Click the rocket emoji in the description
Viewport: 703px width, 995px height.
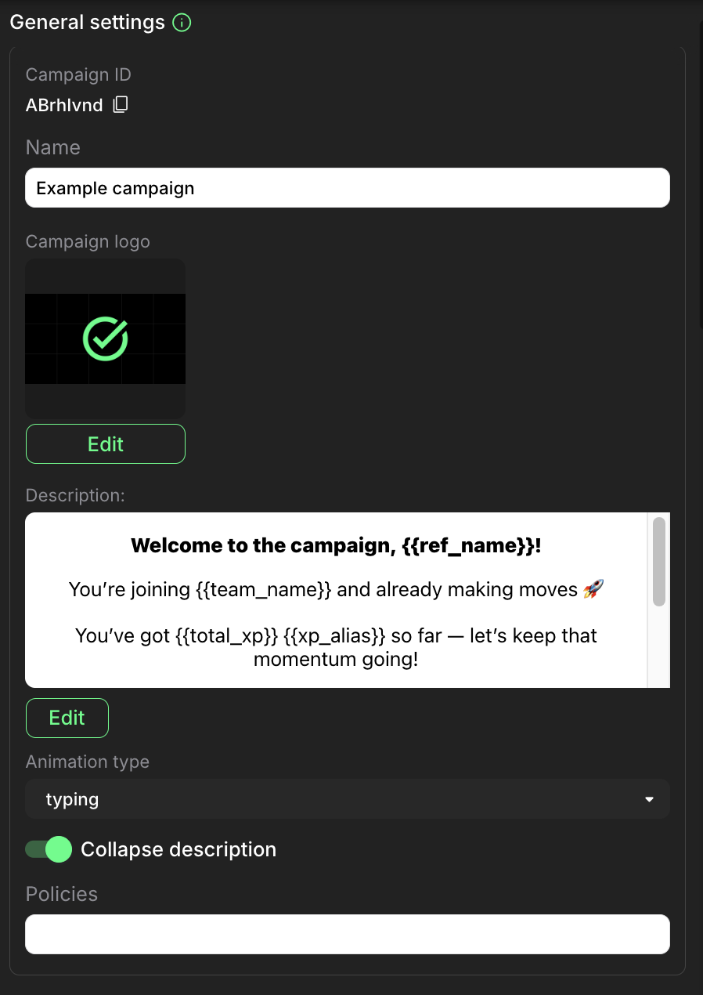593,590
